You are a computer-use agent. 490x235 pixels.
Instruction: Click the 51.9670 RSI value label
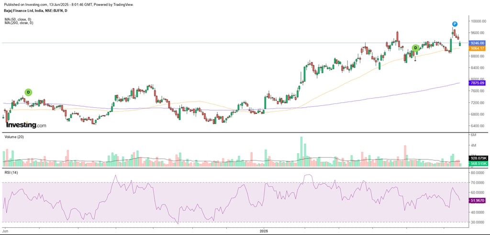point(478,201)
